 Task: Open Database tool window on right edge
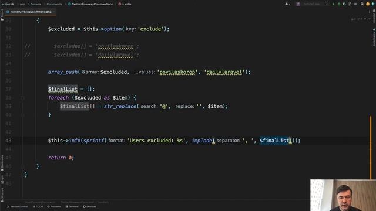(x=374, y=16)
